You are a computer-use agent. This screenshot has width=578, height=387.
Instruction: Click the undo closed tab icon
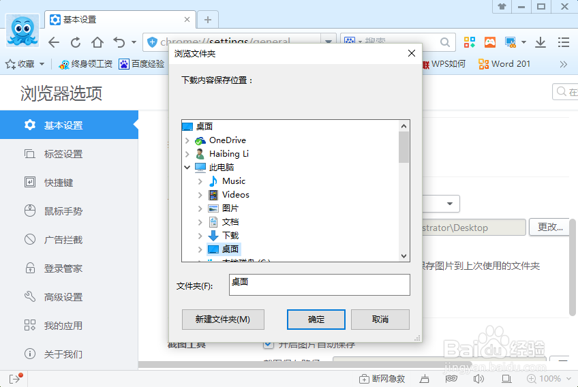[x=119, y=42]
